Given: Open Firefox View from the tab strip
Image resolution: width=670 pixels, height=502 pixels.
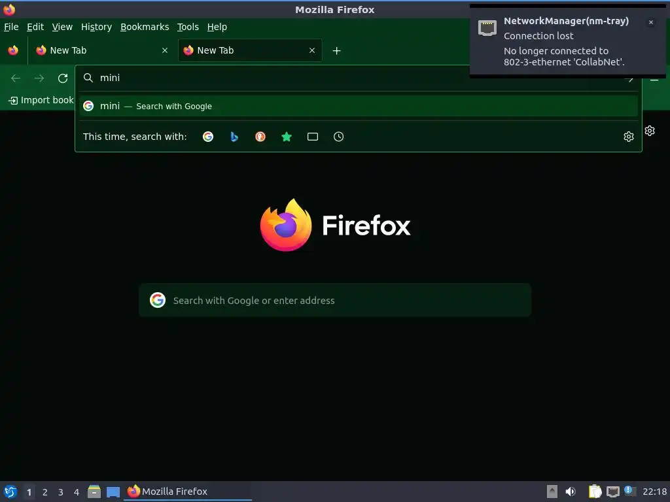Looking at the screenshot, I should coord(13,50).
